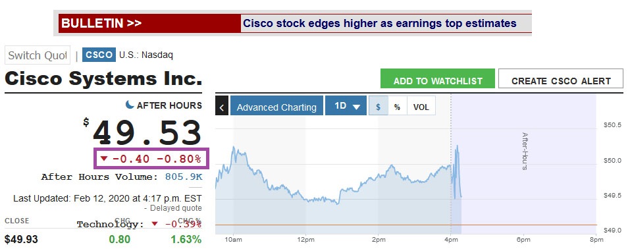630x249 pixels.
Task: Click the CSCO ticker badge
Action: (99, 55)
